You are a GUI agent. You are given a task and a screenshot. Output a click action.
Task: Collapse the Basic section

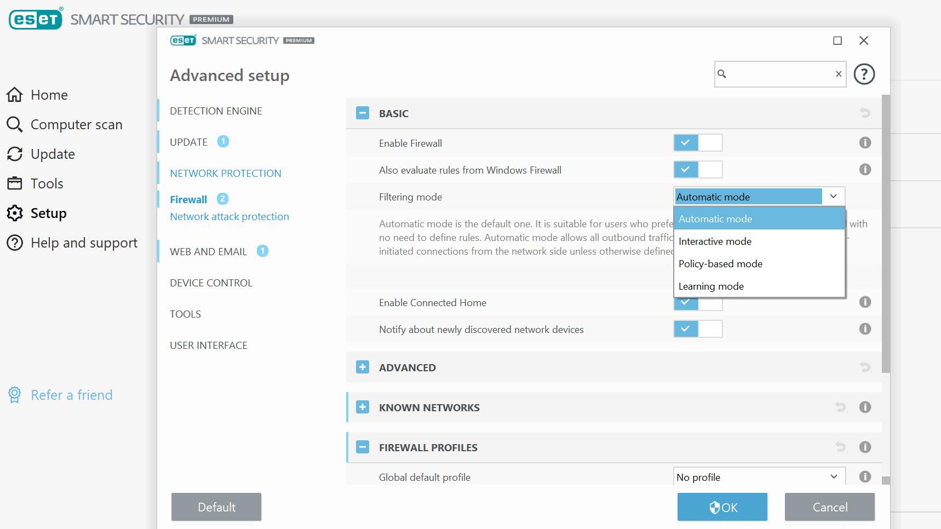[363, 113]
